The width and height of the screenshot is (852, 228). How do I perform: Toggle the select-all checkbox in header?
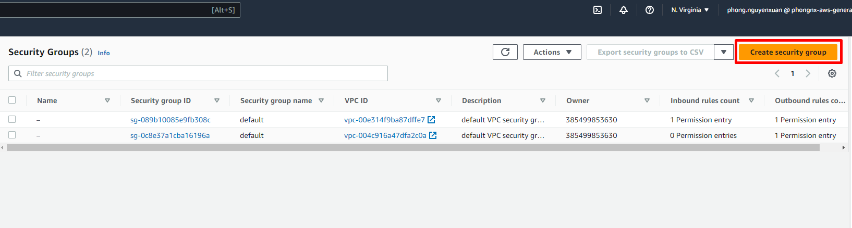click(x=12, y=100)
